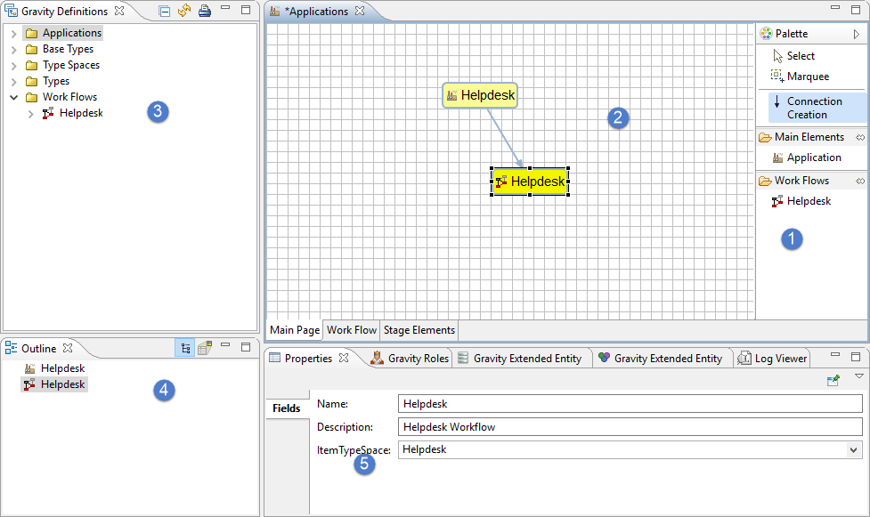Select the Marquee tool in the Palette
Image resolution: width=870 pixels, height=517 pixels.
[x=807, y=77]
